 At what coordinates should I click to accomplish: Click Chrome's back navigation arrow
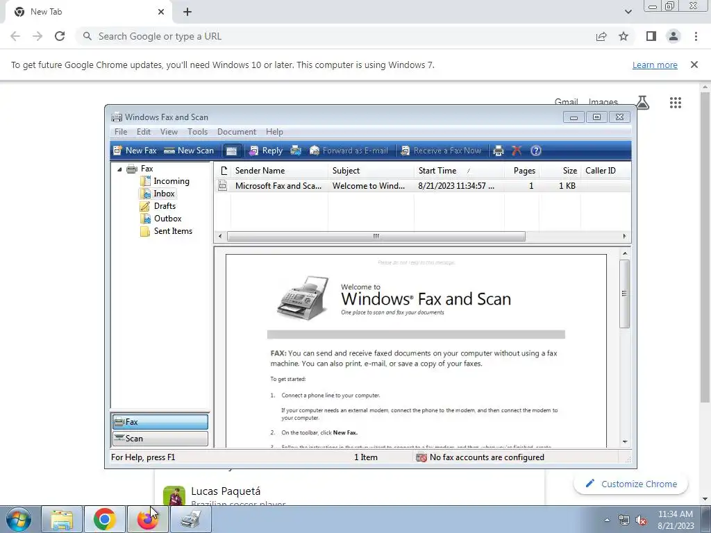15,36
